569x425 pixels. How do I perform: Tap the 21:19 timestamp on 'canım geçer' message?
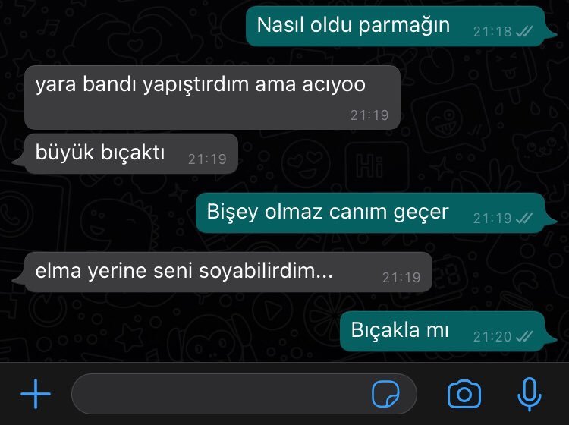(x=492, y=219)
